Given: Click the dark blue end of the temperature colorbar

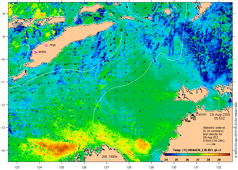Looking at the screenshot, I should coord(166,154).
